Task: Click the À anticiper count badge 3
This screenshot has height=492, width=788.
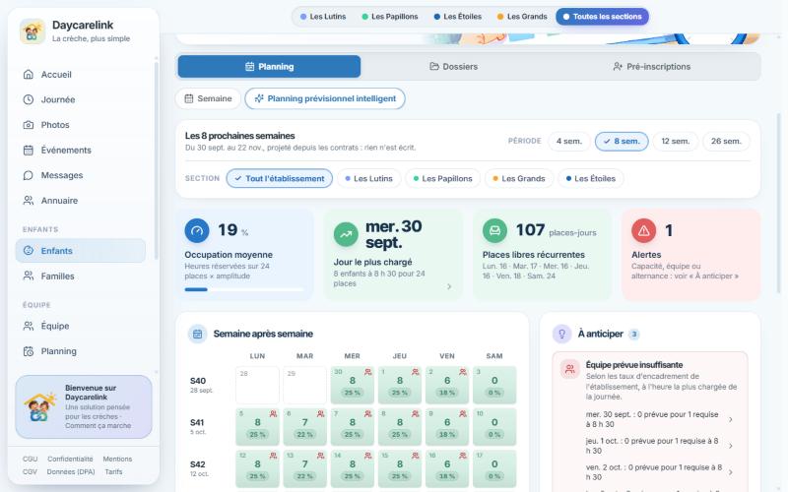Action: coord(634,335)
